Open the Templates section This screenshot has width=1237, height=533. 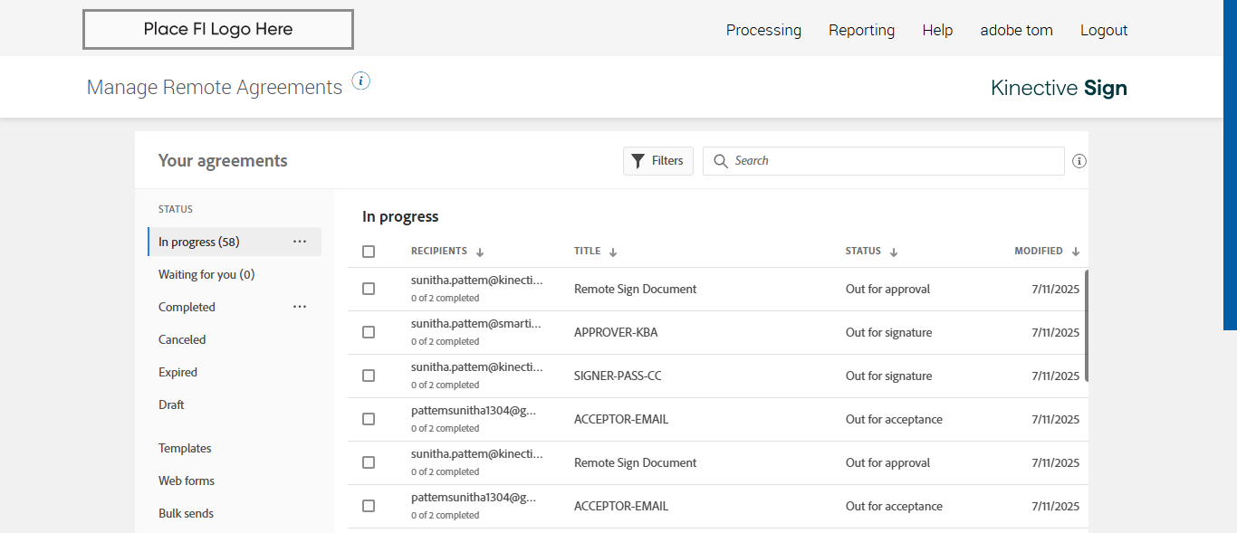(185, 448)
